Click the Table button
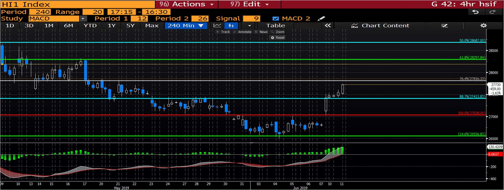The width and height of the screenshot is (504, 190). [276, 26]
